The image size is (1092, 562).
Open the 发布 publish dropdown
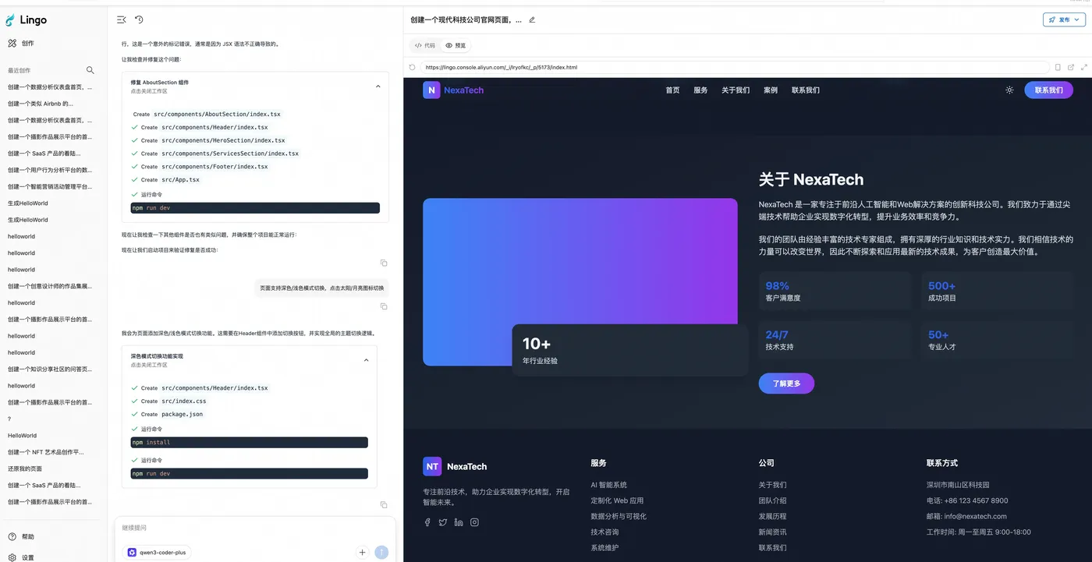1064,19
